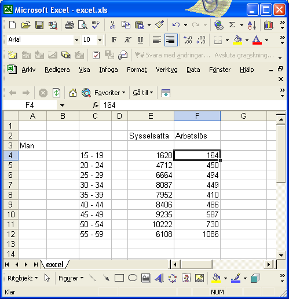Open the Favoriter dropdown menu
The image size is (289, 299).
(x=109, y=93)
